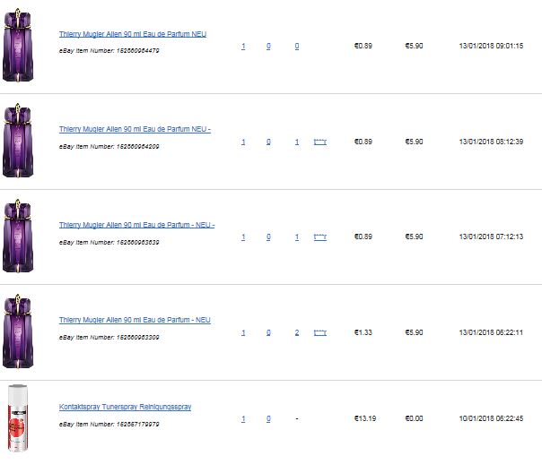Click bids count '0' in first row

[x=297, y=47]
